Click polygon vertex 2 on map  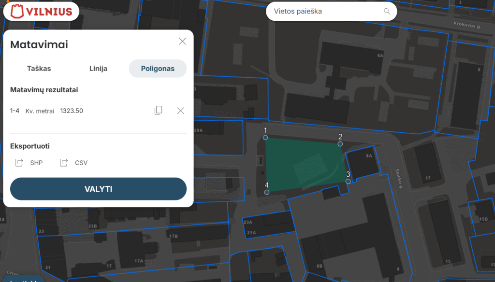pos(340,144)
